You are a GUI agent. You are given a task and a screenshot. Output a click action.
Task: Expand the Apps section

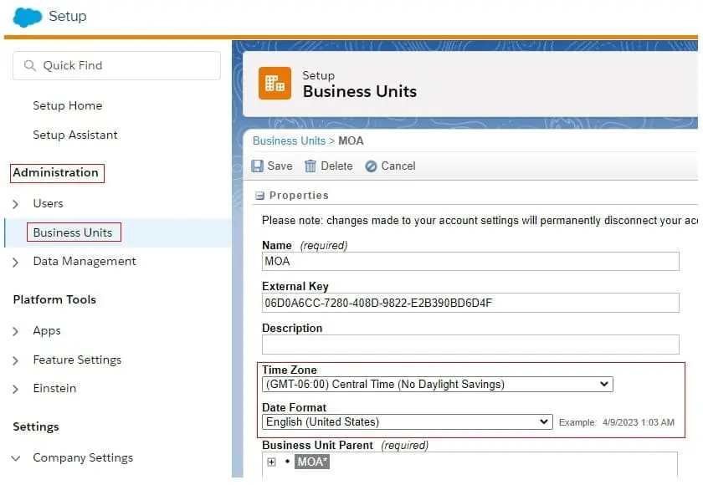click(16, 331)
